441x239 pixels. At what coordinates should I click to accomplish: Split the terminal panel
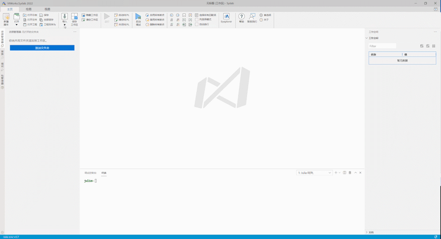tap(344, 173)
